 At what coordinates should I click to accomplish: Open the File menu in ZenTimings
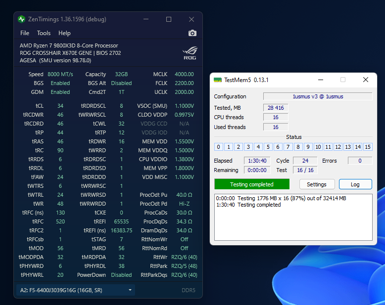tap(25, 33)
